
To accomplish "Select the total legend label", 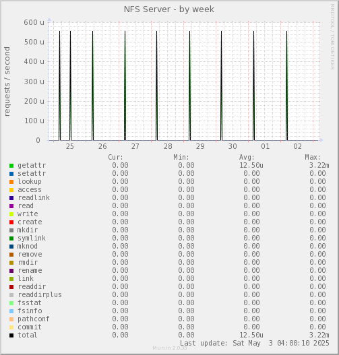I will pos(28,335).
